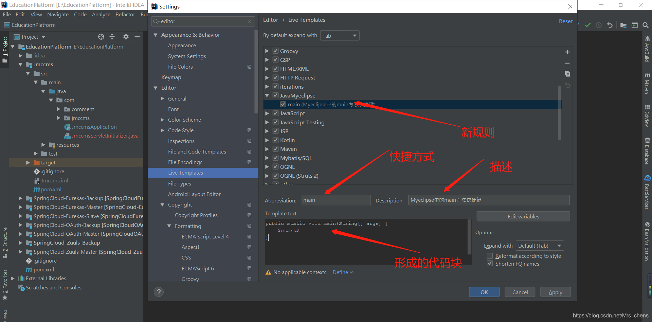
Task: Click Define to set applicable contexts
Action: 343,272
